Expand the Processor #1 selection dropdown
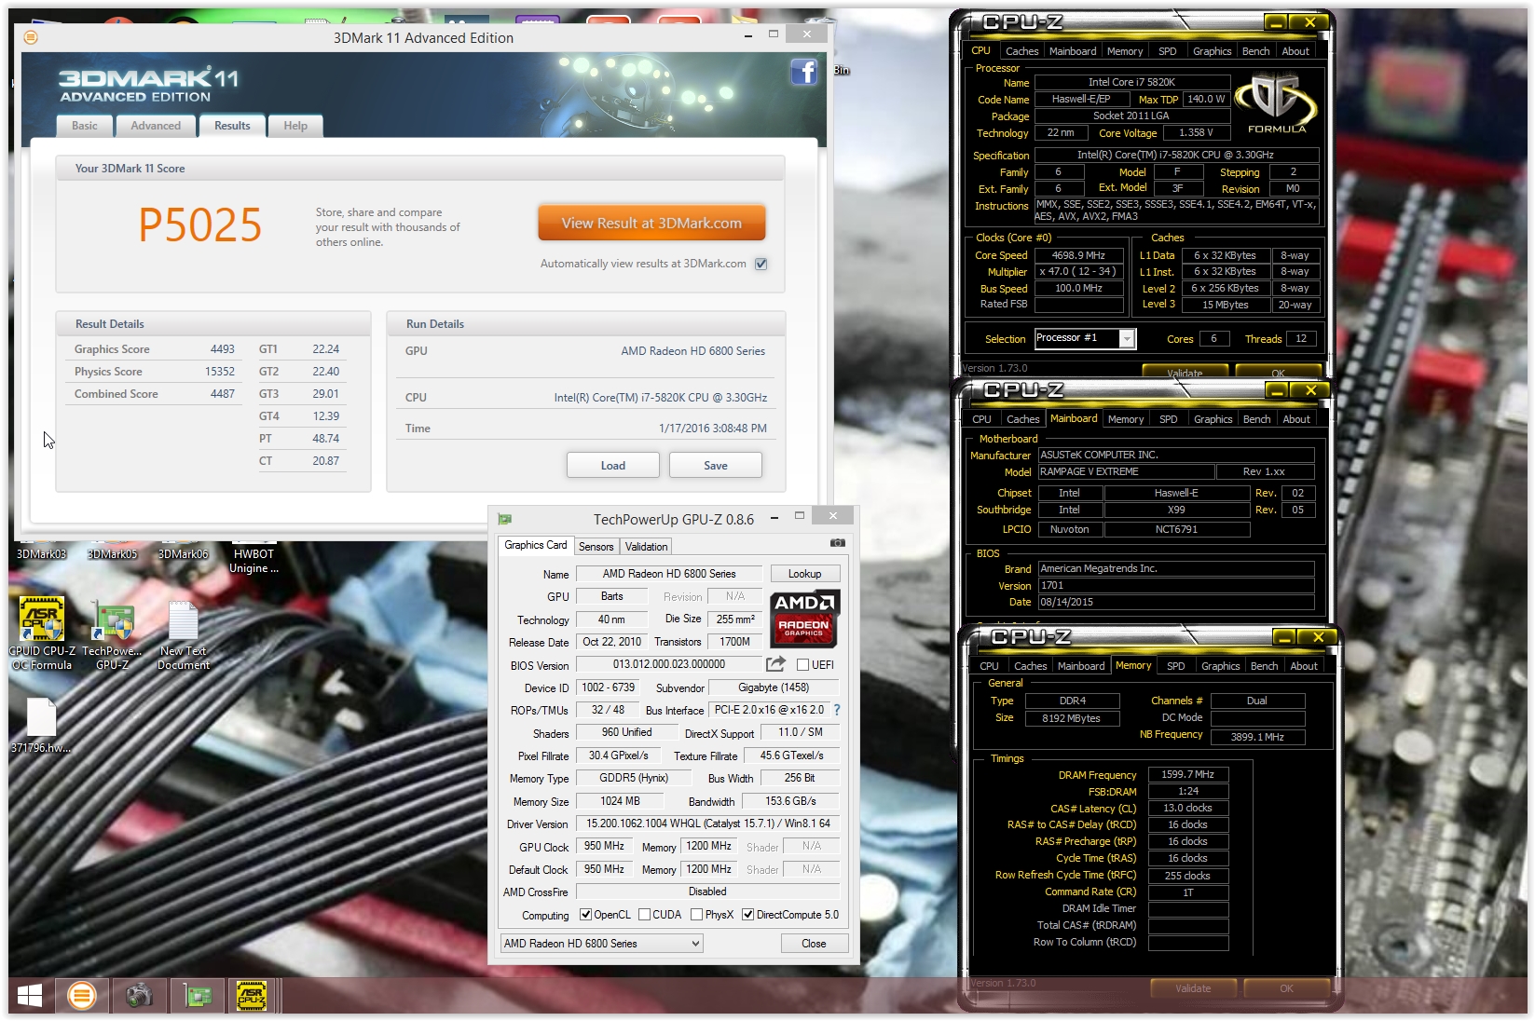 coord(1127,338)
